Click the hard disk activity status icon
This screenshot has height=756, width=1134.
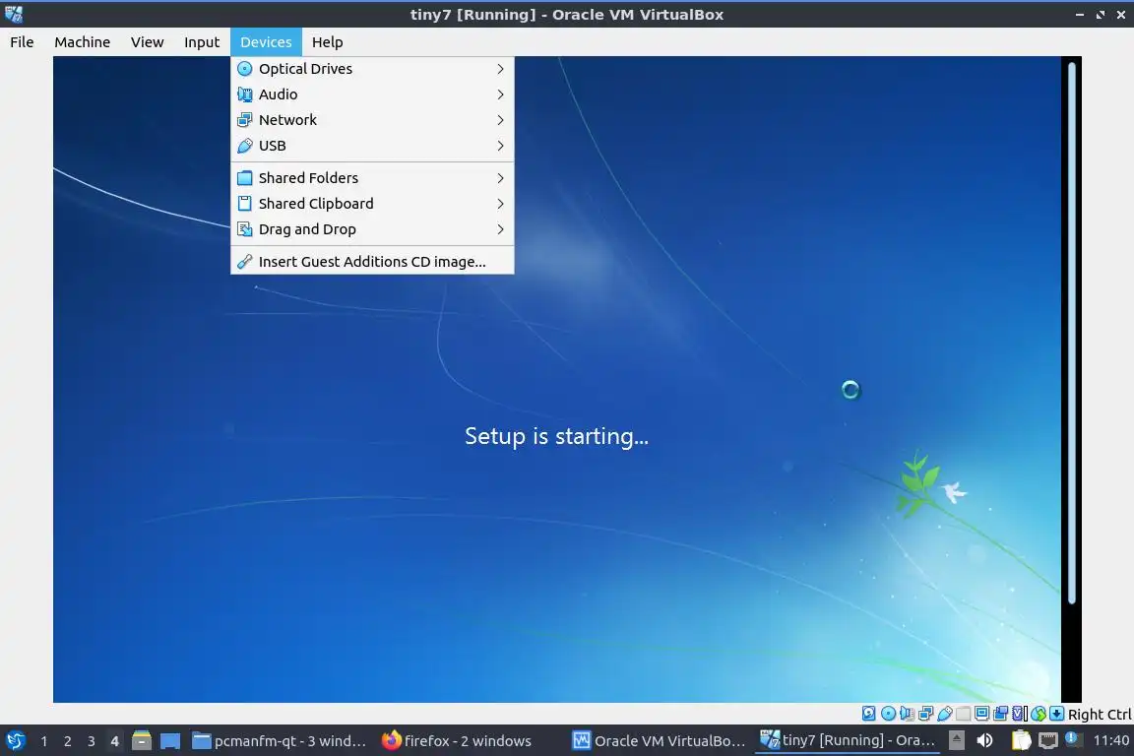(x=868, y=714)
